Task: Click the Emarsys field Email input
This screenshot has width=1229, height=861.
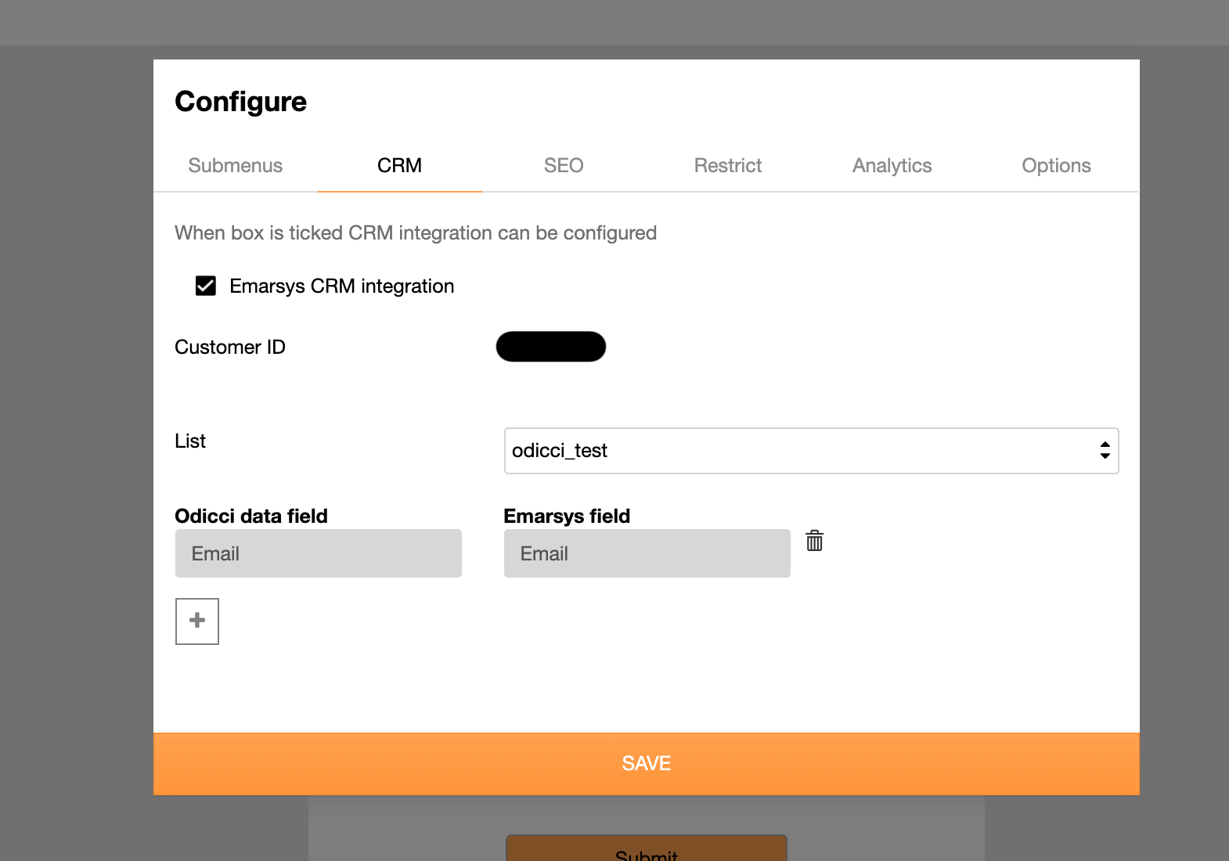Action: click(x=647, y=553)
